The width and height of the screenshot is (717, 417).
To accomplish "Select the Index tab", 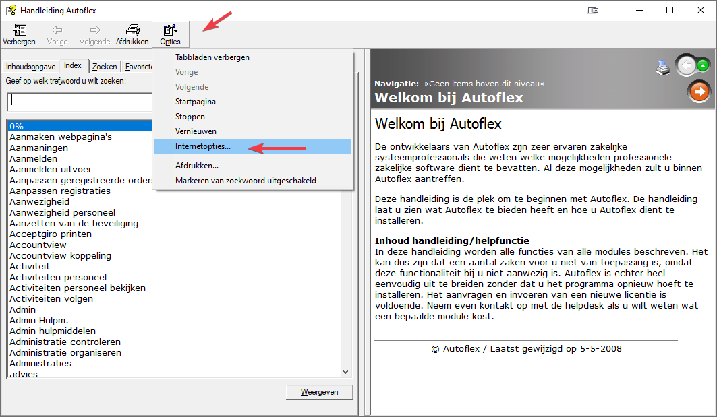I will pos(73,66).
